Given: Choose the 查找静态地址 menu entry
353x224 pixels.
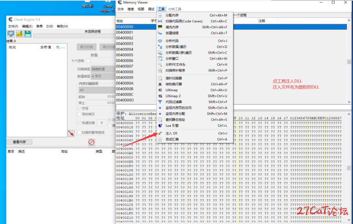Looking at the screenshot, I should click(195, 120).
